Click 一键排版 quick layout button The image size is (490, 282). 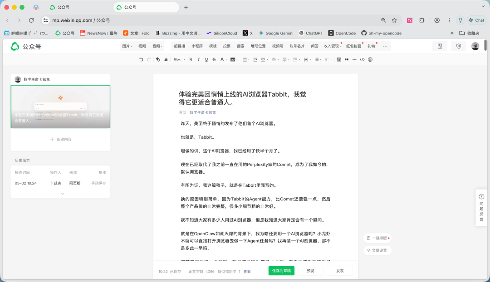[x=377, y=238]
